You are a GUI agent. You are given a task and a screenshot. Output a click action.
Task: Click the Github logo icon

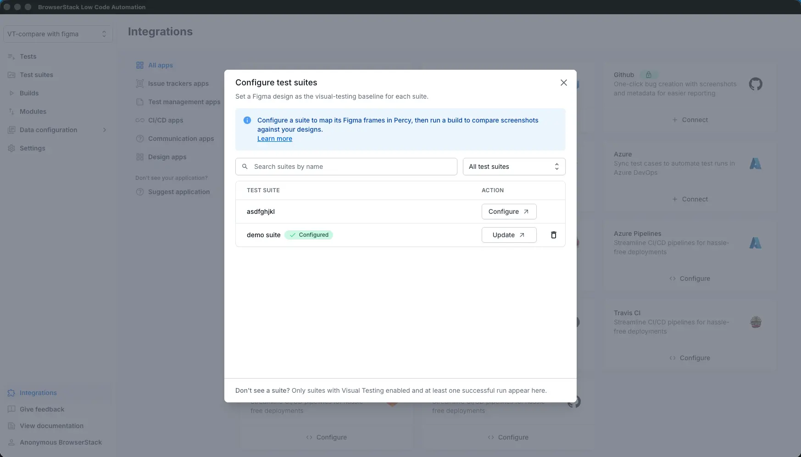pyautogui.click(x=756, y=84)
